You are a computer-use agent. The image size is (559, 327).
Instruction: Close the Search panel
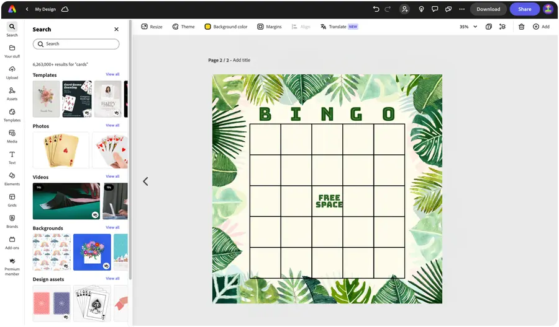116,29
